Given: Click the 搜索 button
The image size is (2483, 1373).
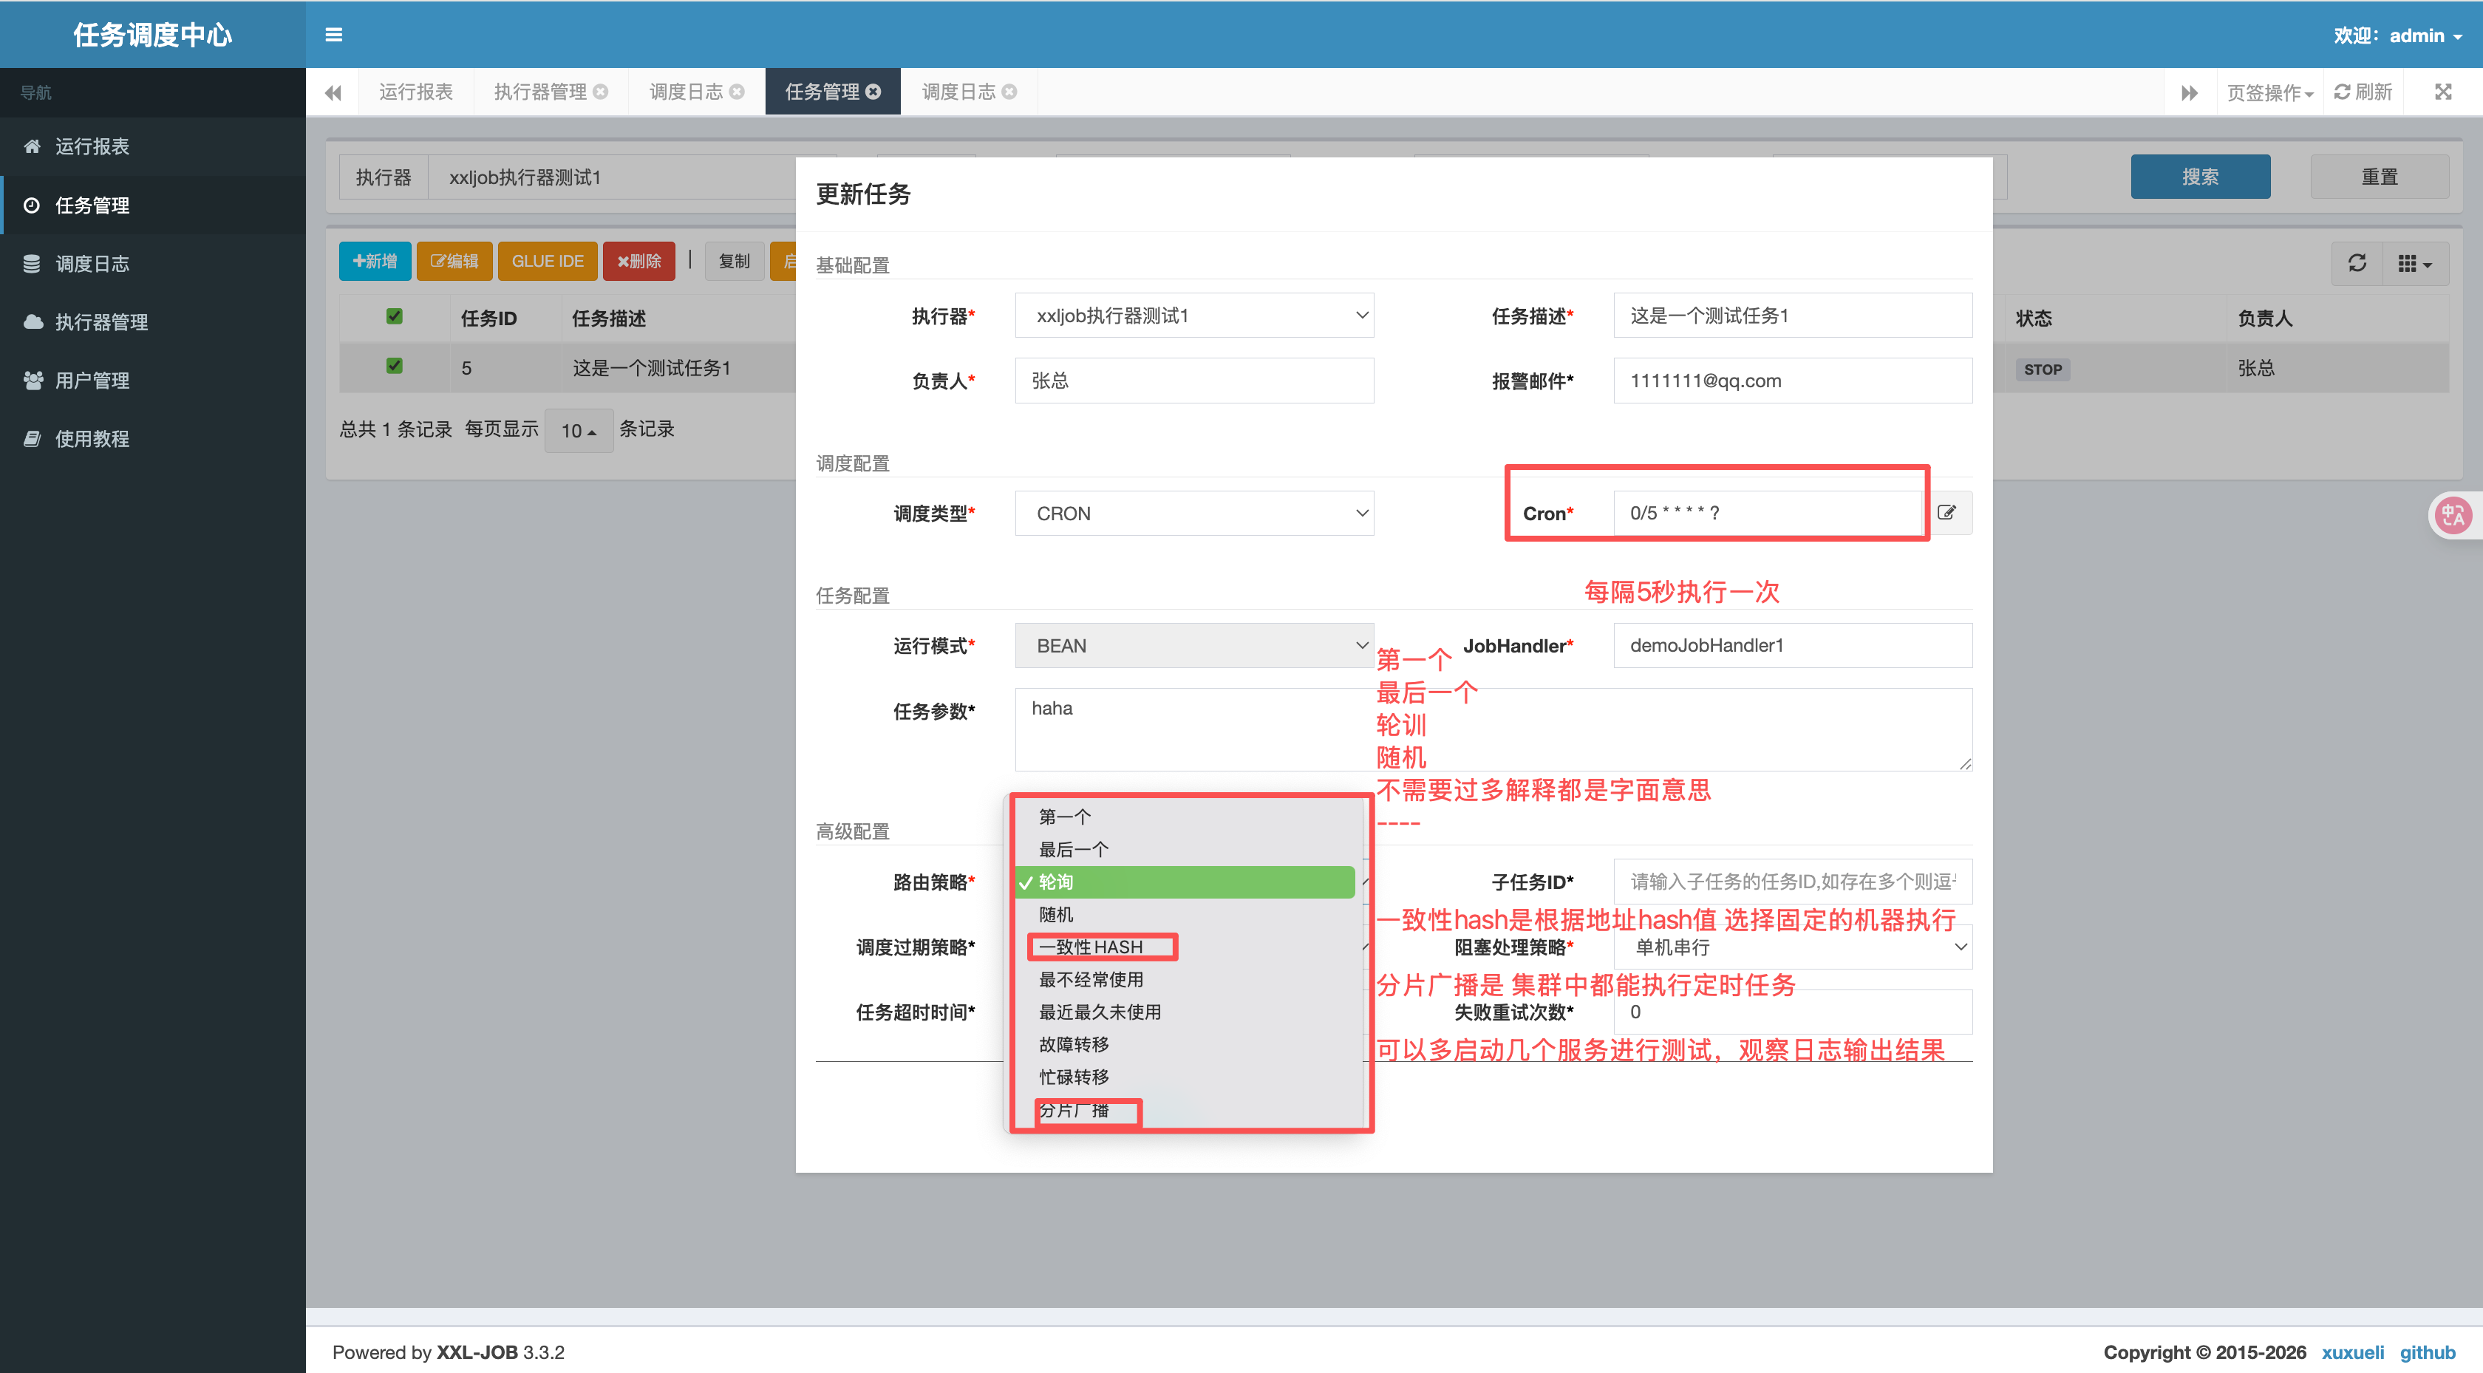Looking at the screenshot, I should click(2200, 177).
